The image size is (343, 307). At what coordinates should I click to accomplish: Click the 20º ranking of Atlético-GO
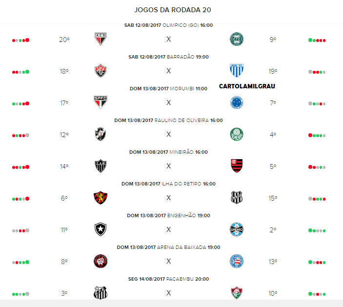pos(64,40)
